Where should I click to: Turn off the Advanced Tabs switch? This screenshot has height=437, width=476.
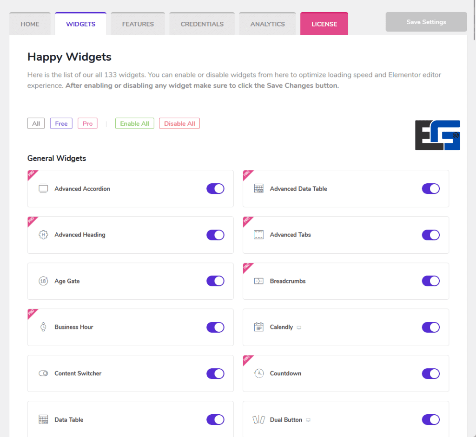430,235
